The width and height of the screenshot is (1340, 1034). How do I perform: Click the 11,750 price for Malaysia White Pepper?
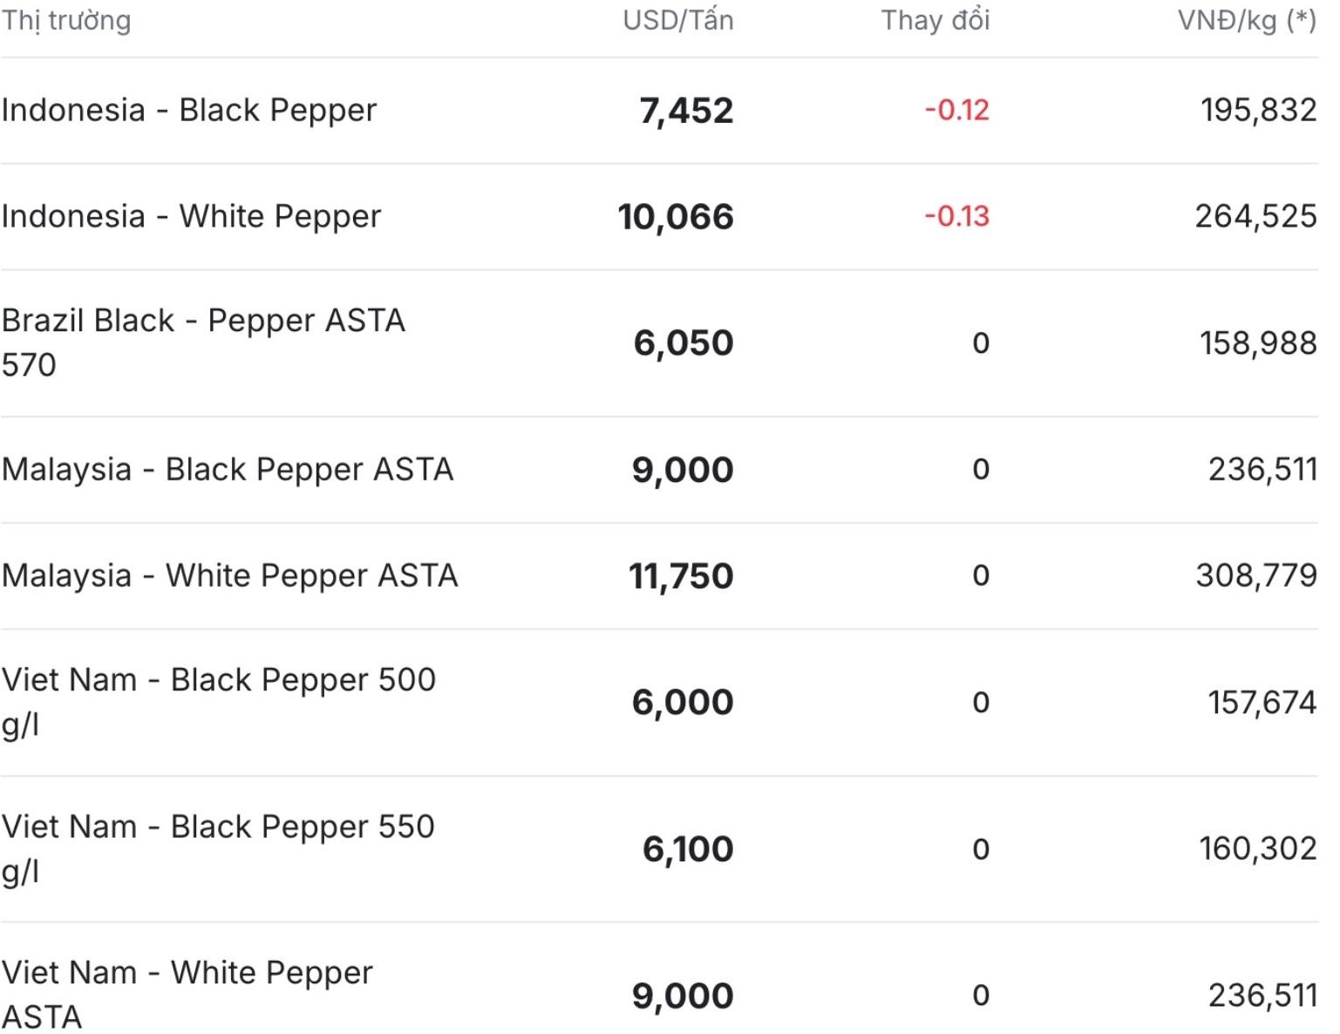coord(681,576)
